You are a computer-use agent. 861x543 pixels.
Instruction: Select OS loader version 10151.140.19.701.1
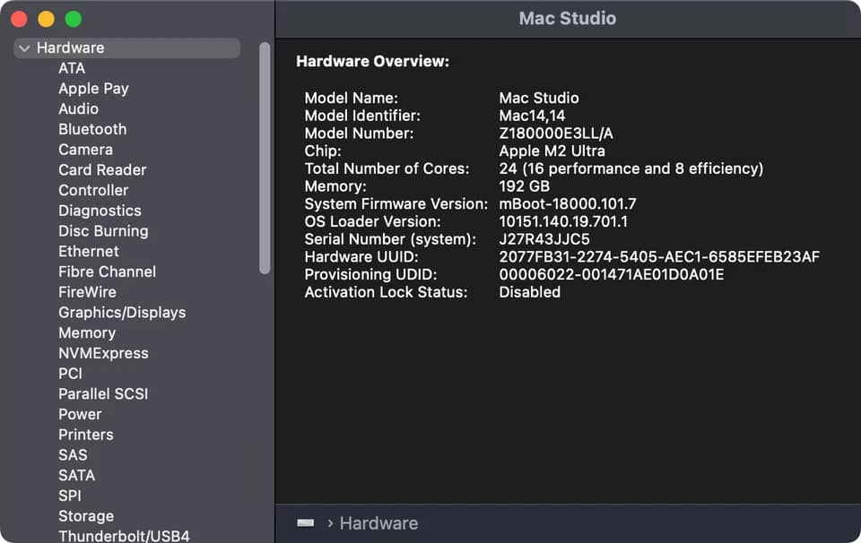563,221
